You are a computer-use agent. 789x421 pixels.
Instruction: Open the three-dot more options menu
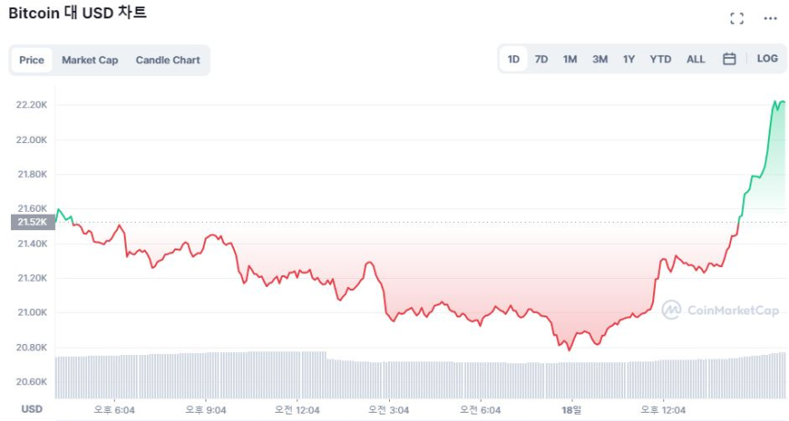click(x=770, y=18)
